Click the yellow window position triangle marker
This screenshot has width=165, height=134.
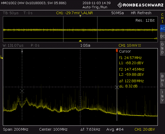pyautogui.click(x=80, y=41)
